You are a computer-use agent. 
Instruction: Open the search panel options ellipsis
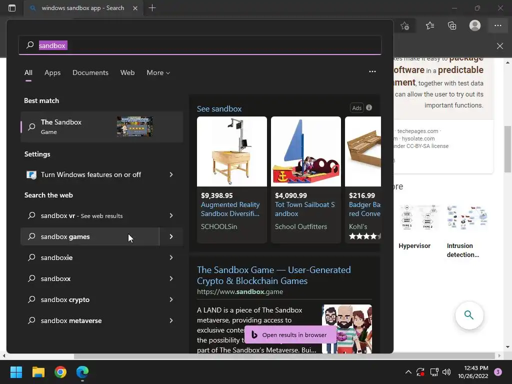[x=372, y=71]
